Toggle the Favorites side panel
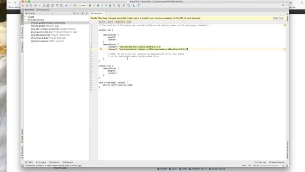The height and width of the screenshot is (172, 305). tap(22, 152)
